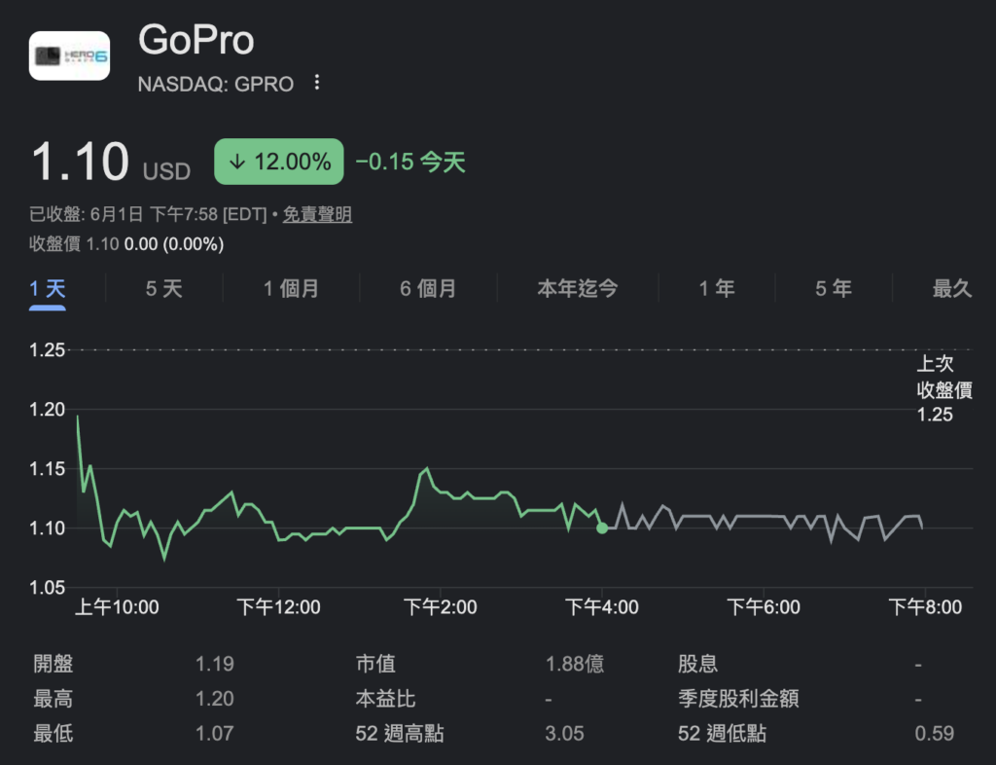
Task: Select the 本年迄今 tab
Action: [x=578, y=289]
